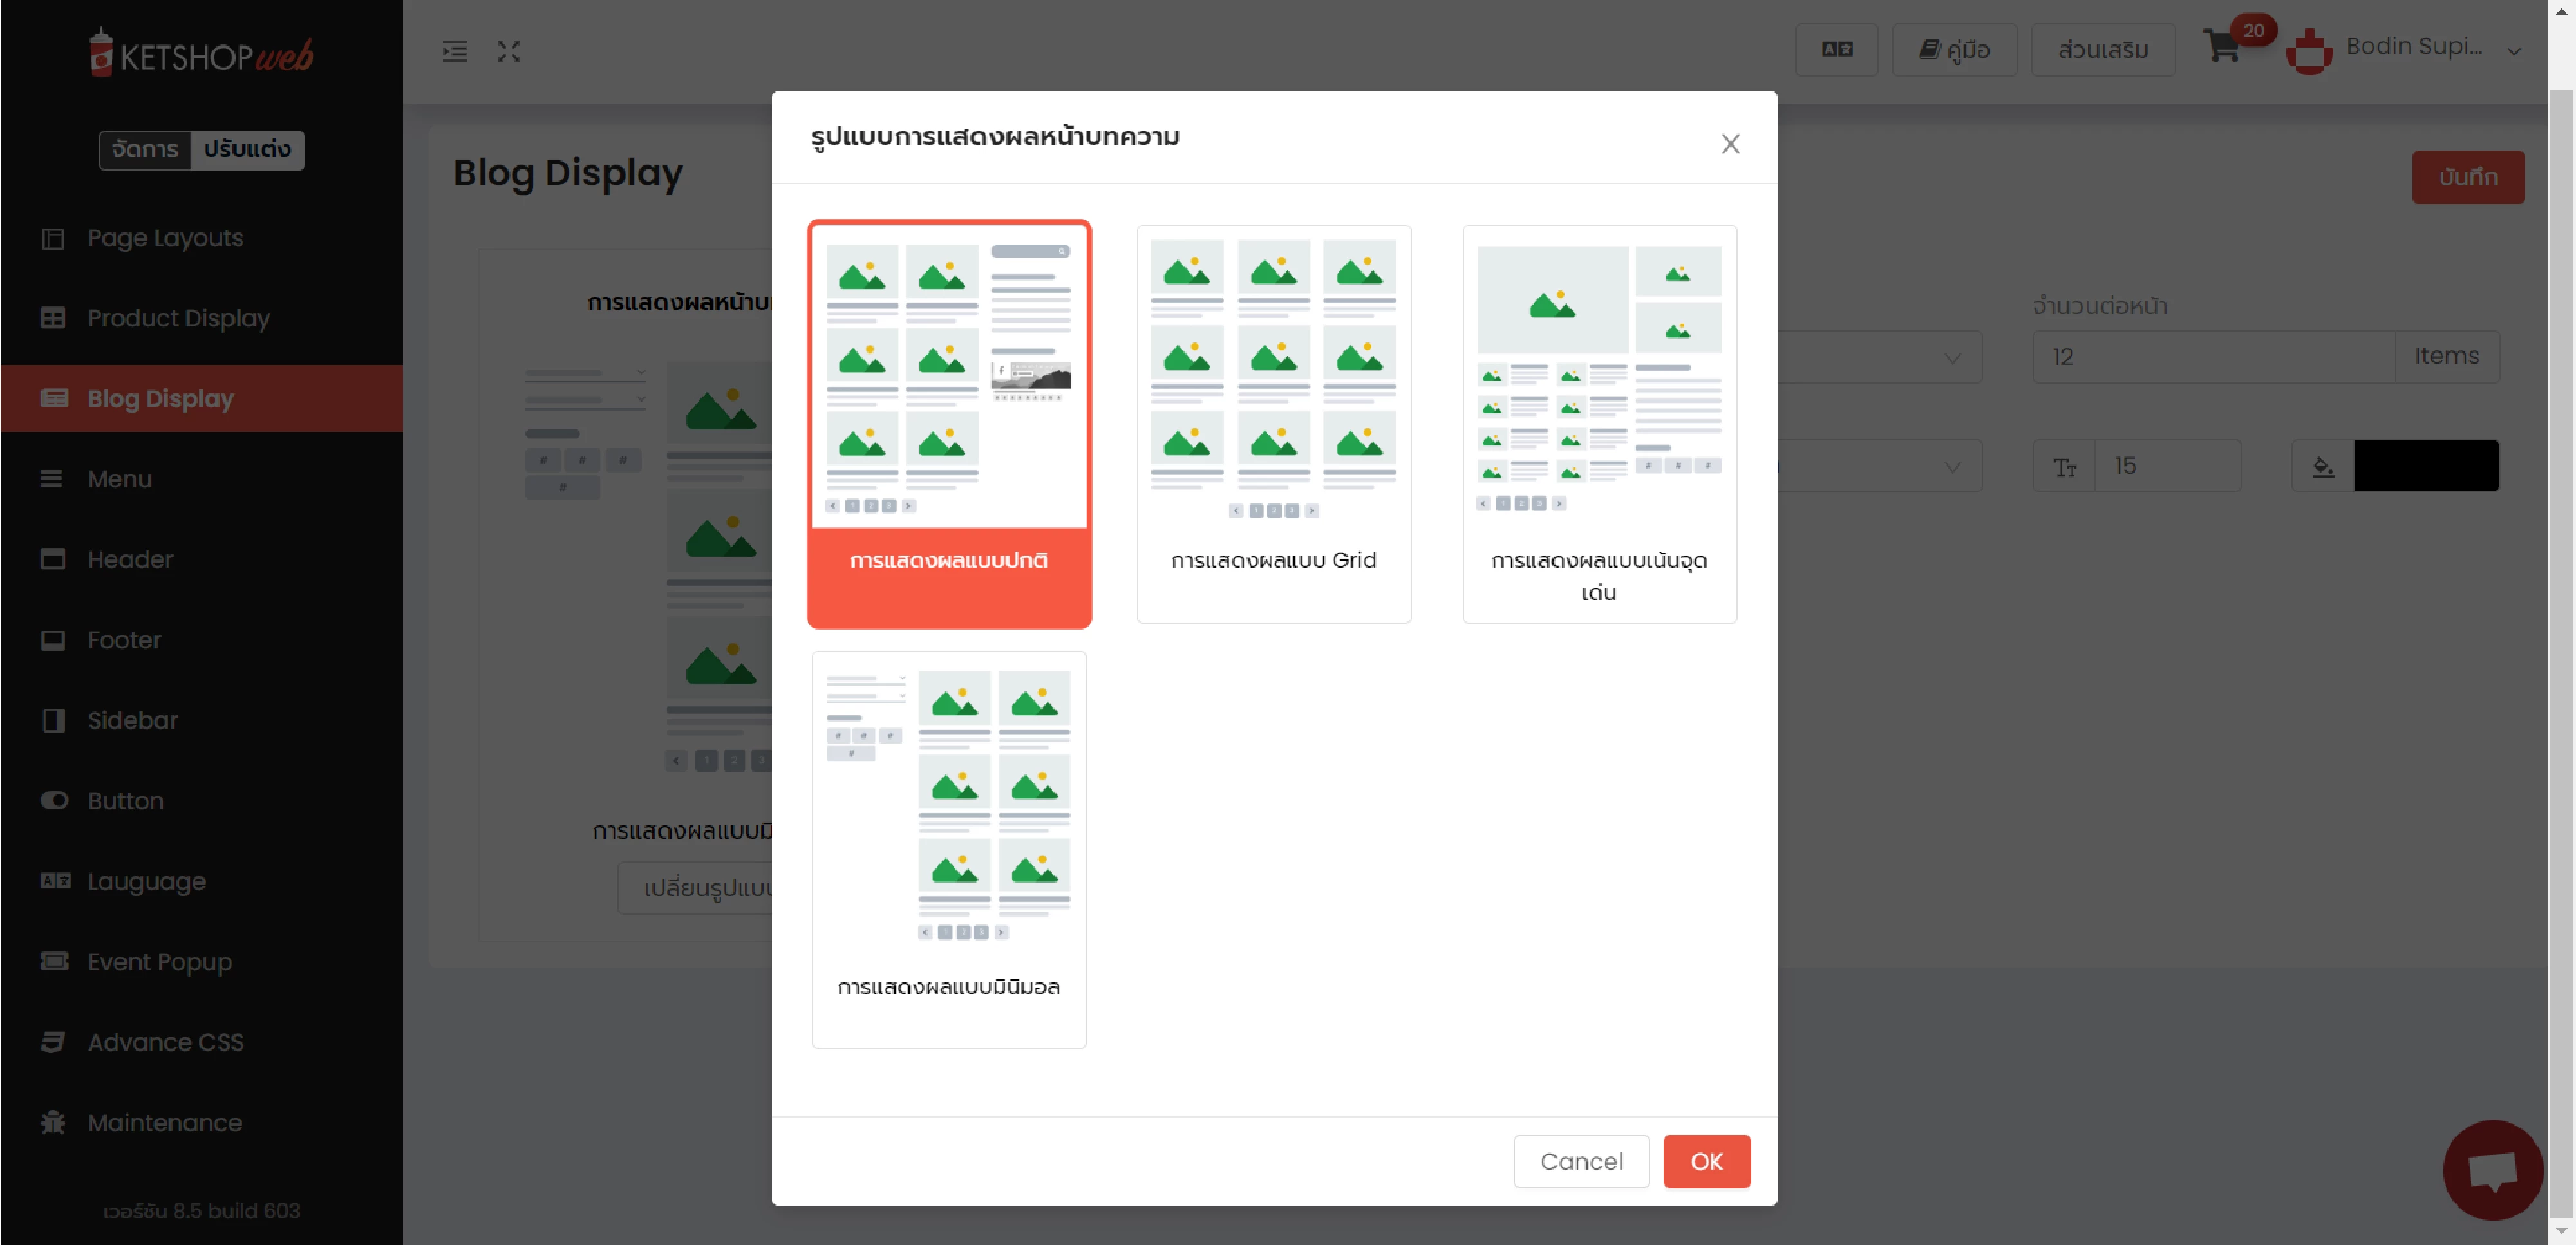2576x1245 pixels.
Task: Go to the Header settings menu
Action: (201, 559)
